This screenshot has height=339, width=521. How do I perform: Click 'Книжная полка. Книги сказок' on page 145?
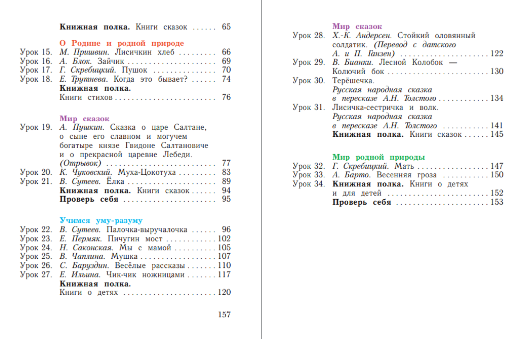click(418, 135)
